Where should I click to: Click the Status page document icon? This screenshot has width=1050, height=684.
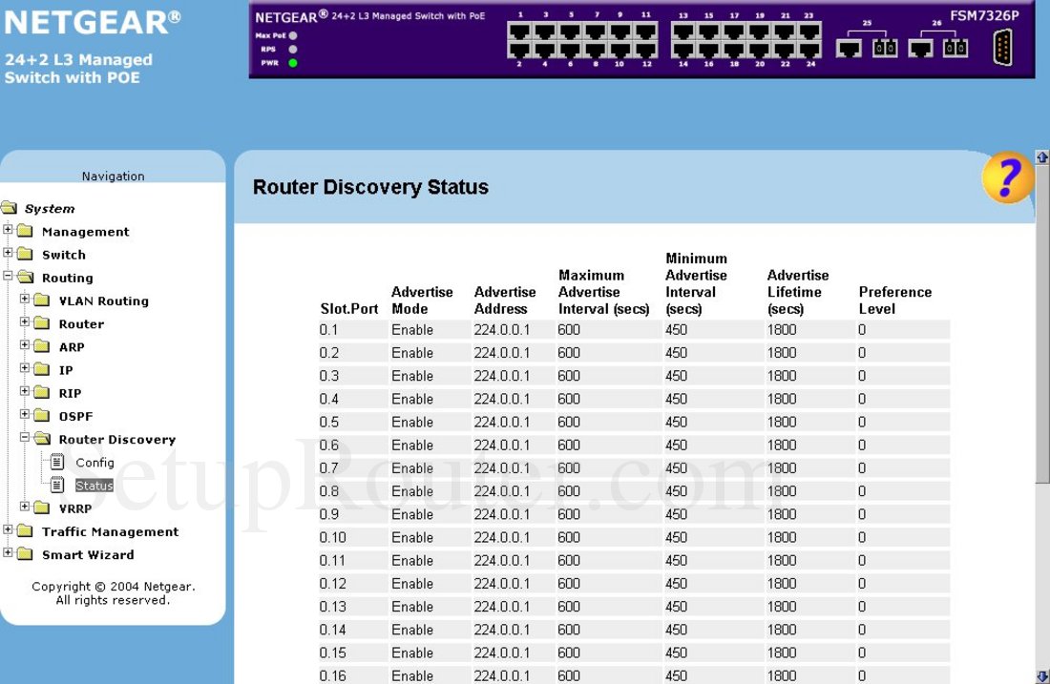point(57,485)
